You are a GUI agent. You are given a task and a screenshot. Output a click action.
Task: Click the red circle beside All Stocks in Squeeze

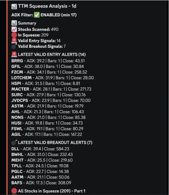pos(14,191)
